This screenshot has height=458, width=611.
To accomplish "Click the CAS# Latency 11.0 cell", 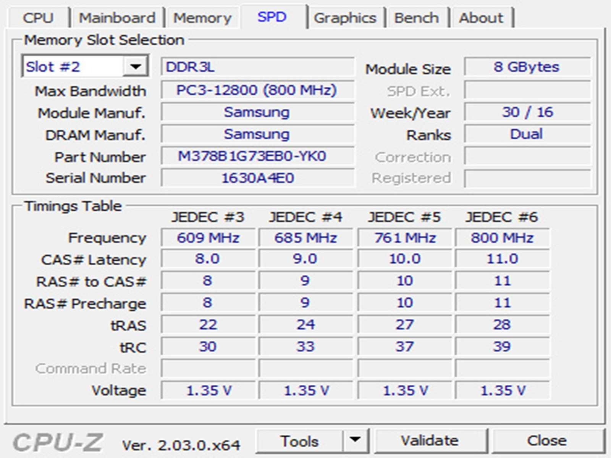I will [x=502, y=259].
